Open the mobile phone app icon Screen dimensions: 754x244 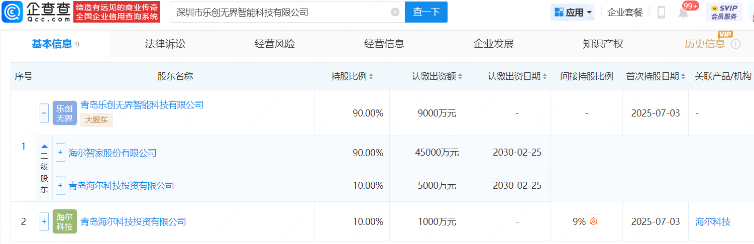[x=661, y=13]
